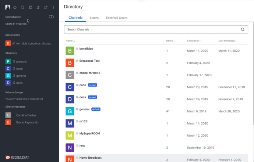Click September 19, 2019 created date
254x162 pixels.
[201, 148]
